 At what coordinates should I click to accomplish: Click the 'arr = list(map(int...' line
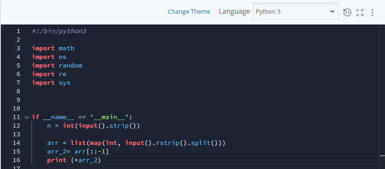[x=136, y=143]
